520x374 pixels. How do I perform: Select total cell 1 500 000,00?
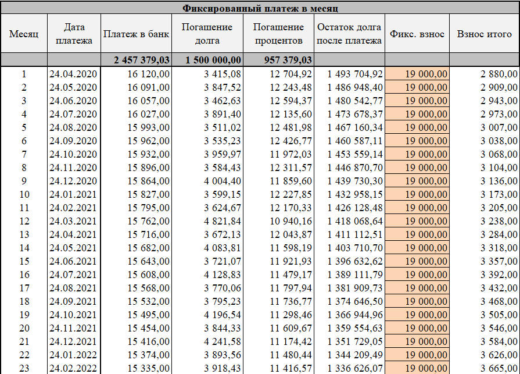[207, 60]
